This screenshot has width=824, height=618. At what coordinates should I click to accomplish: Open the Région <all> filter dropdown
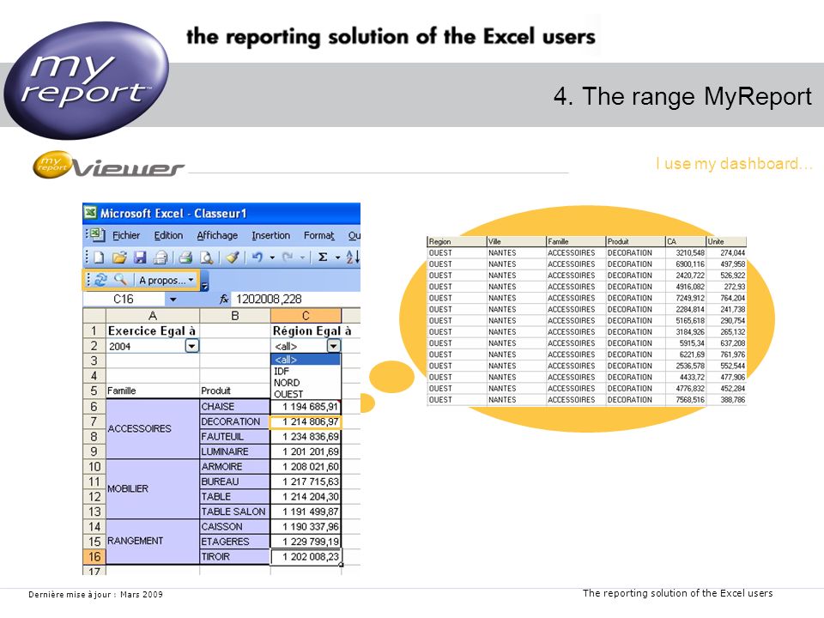pos(334,346)
